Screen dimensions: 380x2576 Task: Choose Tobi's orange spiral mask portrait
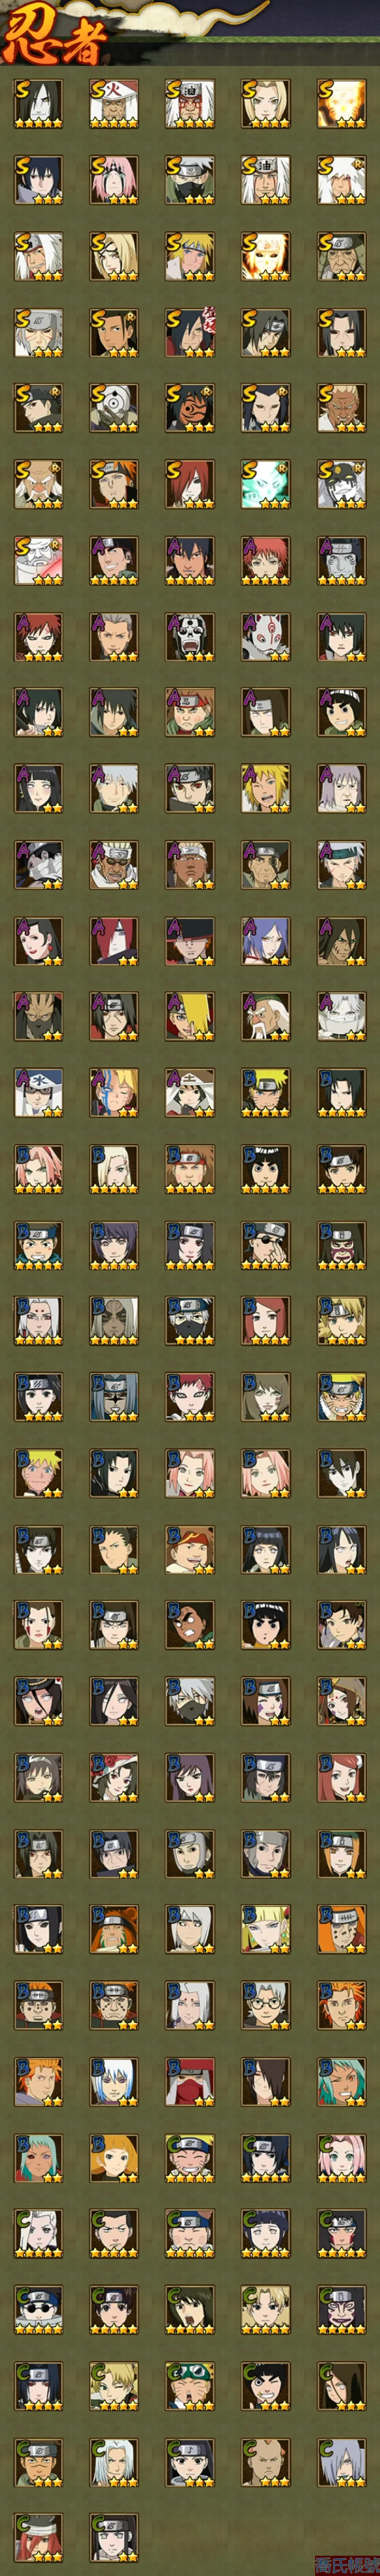[190, 408]
